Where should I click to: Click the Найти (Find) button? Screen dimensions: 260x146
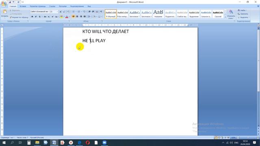pos(243,10)
